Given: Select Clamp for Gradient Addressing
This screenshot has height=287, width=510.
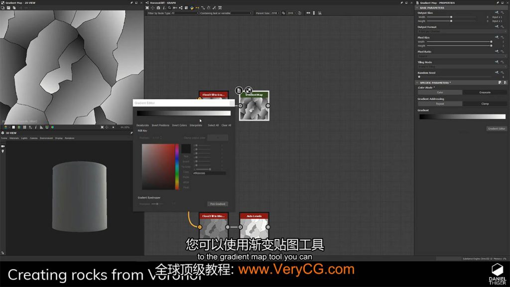Looking at the screenshot, I should 485,104.
